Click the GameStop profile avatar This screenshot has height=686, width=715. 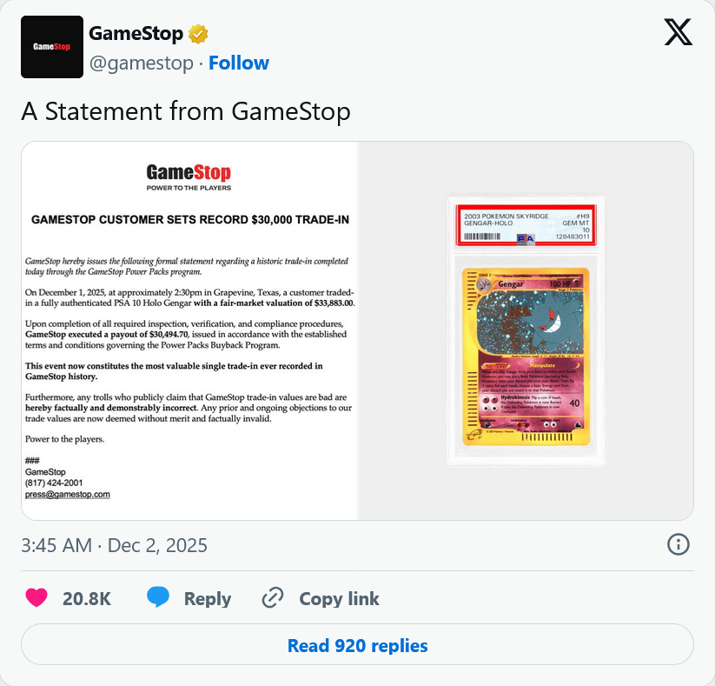[x=52, y=47]
